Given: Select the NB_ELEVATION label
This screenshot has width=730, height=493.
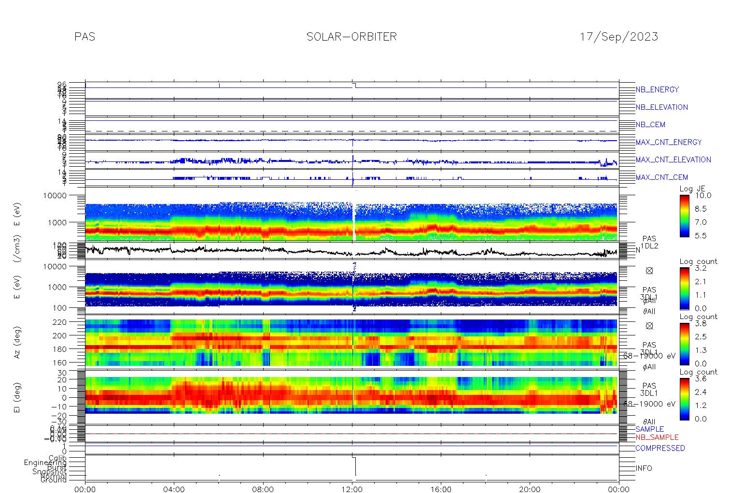Looking at the screenshot, I should point(661,107).
